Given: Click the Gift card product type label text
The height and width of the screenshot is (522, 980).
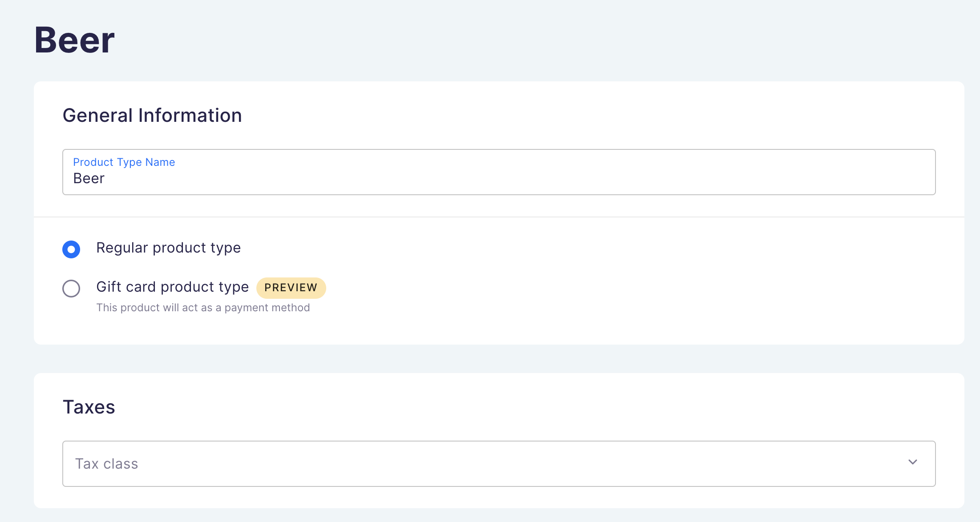Looking at the screenshot, I should [172, 287].
